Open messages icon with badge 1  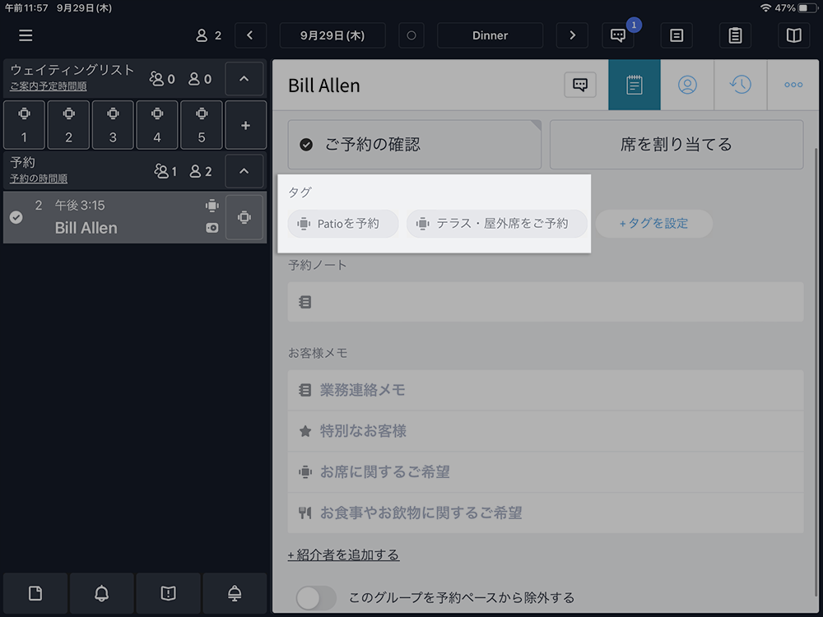pos(618,35)
